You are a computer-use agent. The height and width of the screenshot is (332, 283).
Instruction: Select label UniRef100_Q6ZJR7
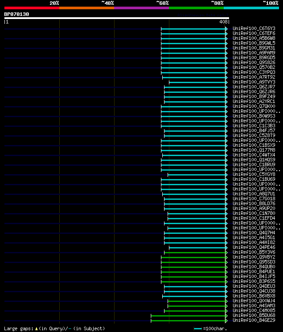click(254, 87)
